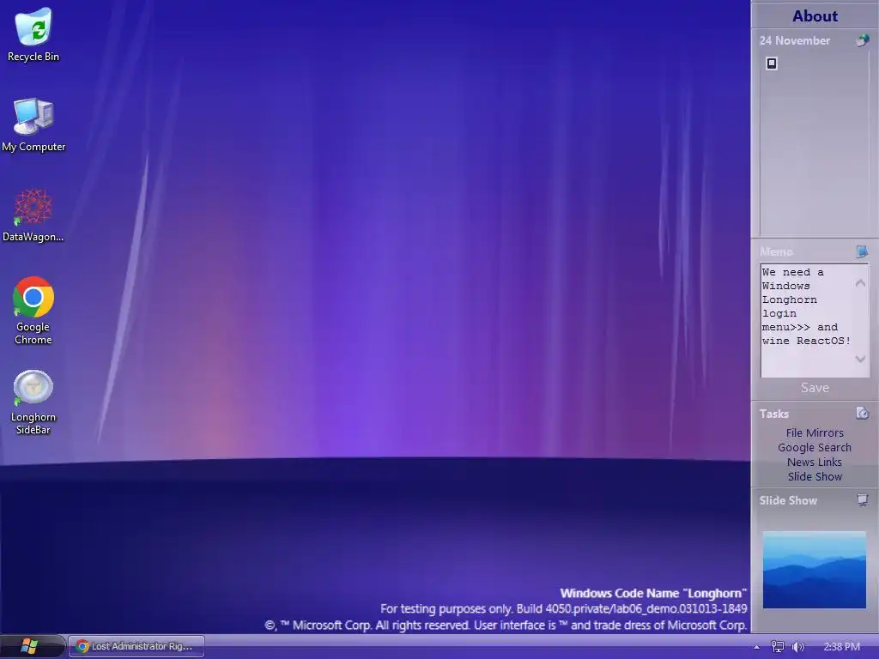The width and height of the screenshot is (879, 659).
Task: Switch to Lost Administrator Rig... taskbar window
Action: tap(136, 646)
